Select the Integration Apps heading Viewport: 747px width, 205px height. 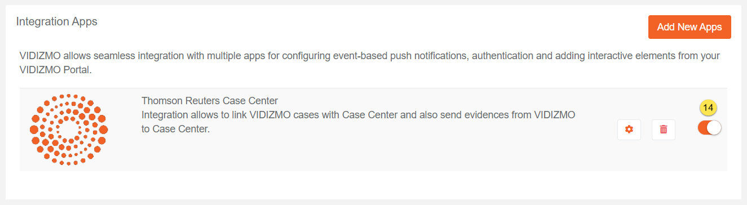(57, 21)
